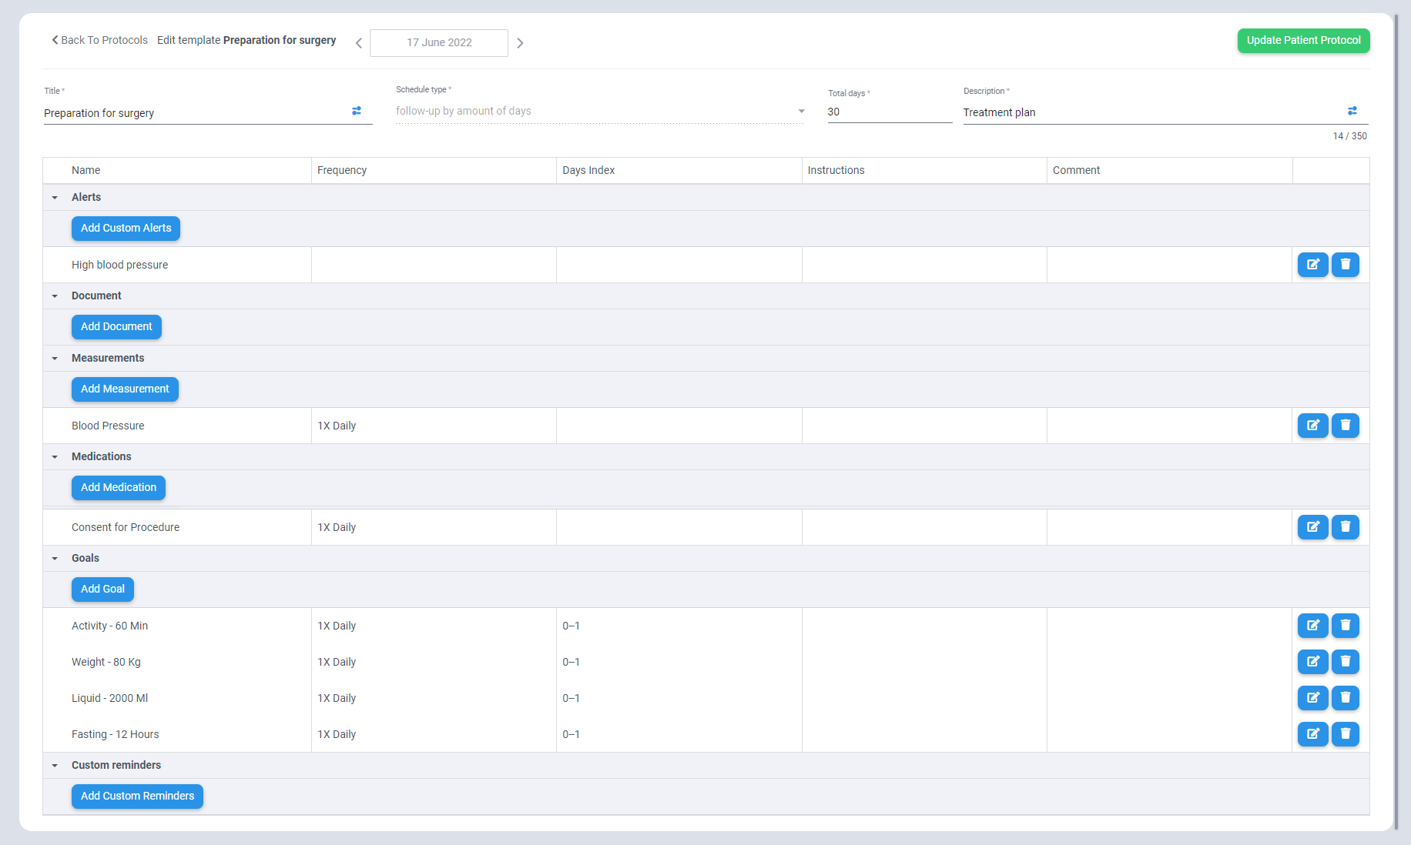Delete the Activity - 60 Min goal

1345,626
